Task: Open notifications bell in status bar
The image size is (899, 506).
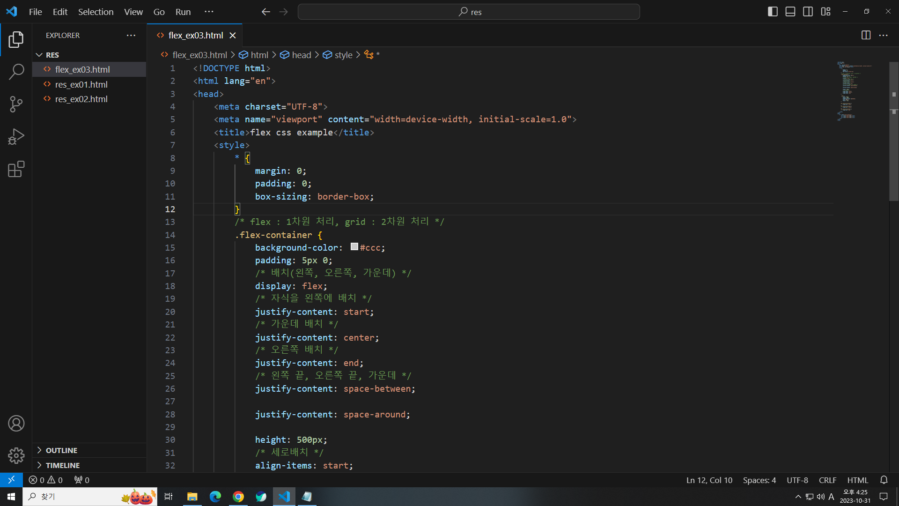Action: 884,480
